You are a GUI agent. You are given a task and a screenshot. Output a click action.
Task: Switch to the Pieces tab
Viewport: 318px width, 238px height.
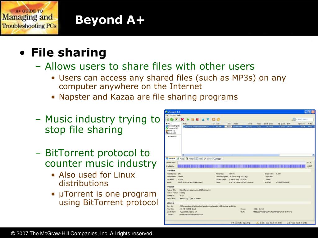click(x=190, y=159)
